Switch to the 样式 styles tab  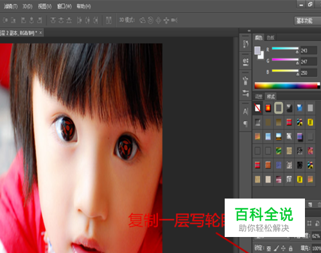271,97
